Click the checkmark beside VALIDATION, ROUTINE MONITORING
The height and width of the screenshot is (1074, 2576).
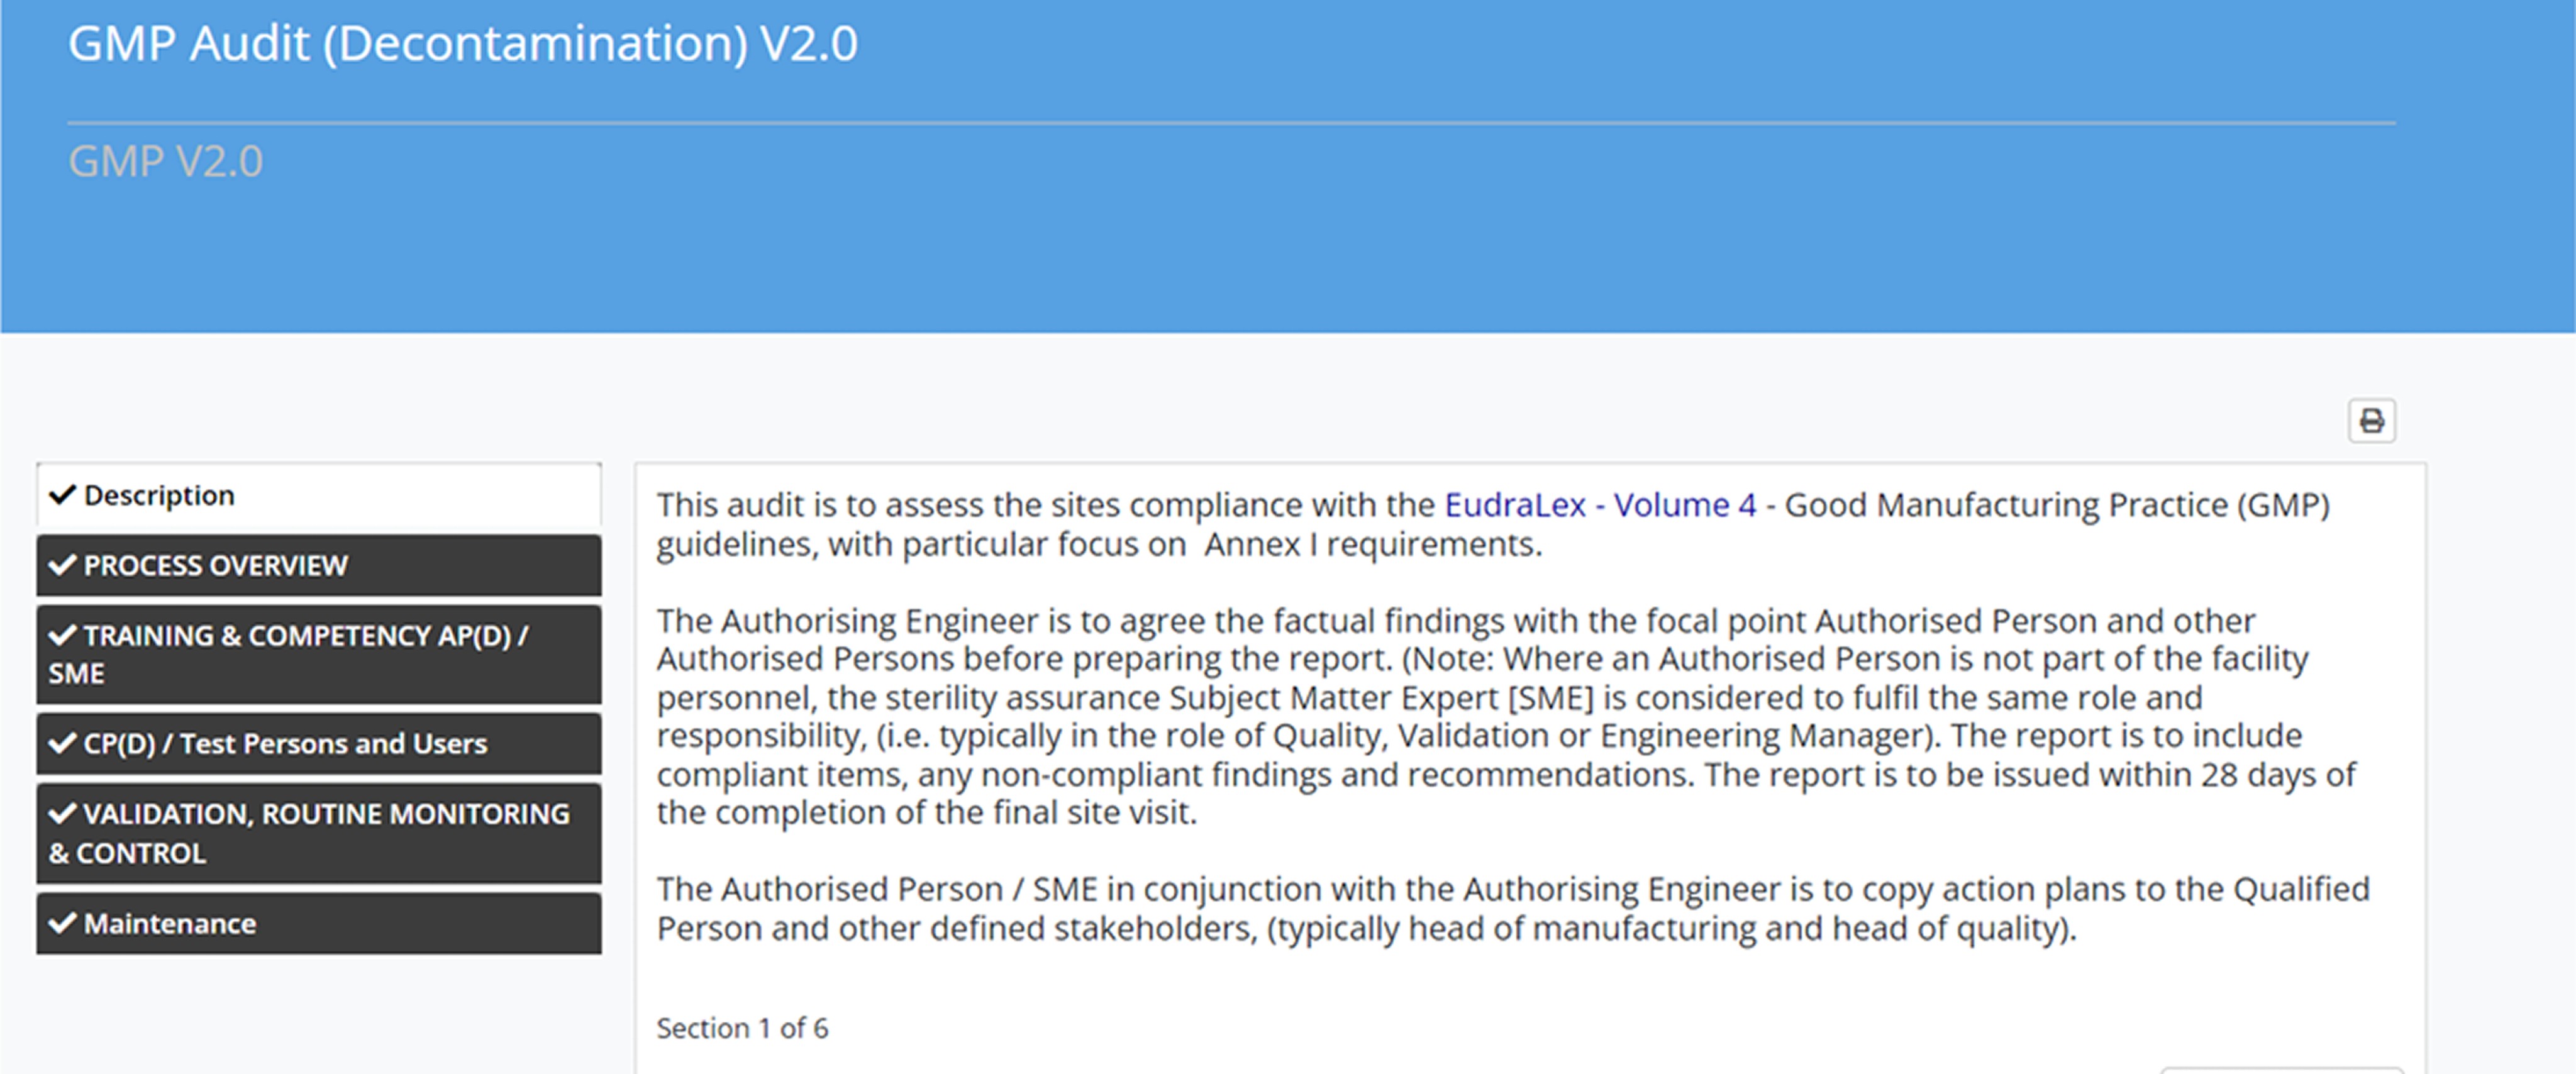[x=62, y=813]
